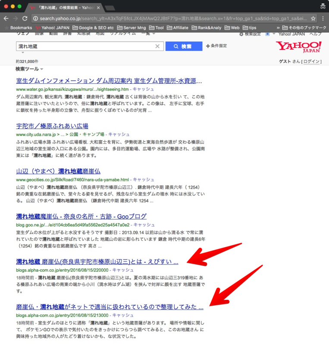Open キャッシュ link for city.uda.nara.jp result
This screenshot has width=329, height=344.
119,135
